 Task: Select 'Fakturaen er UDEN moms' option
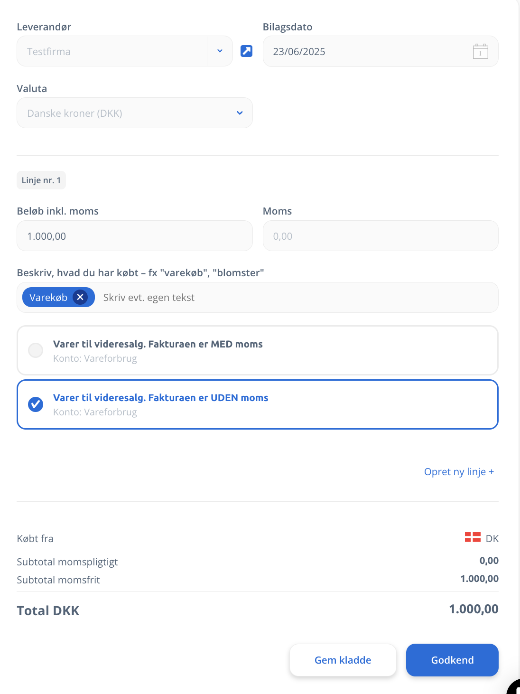click(x=258, y=404)
